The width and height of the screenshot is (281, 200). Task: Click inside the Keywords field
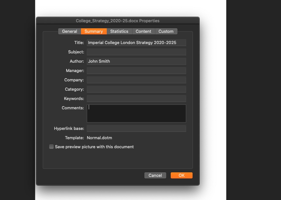pyautogui.click(x=136, y=98)
